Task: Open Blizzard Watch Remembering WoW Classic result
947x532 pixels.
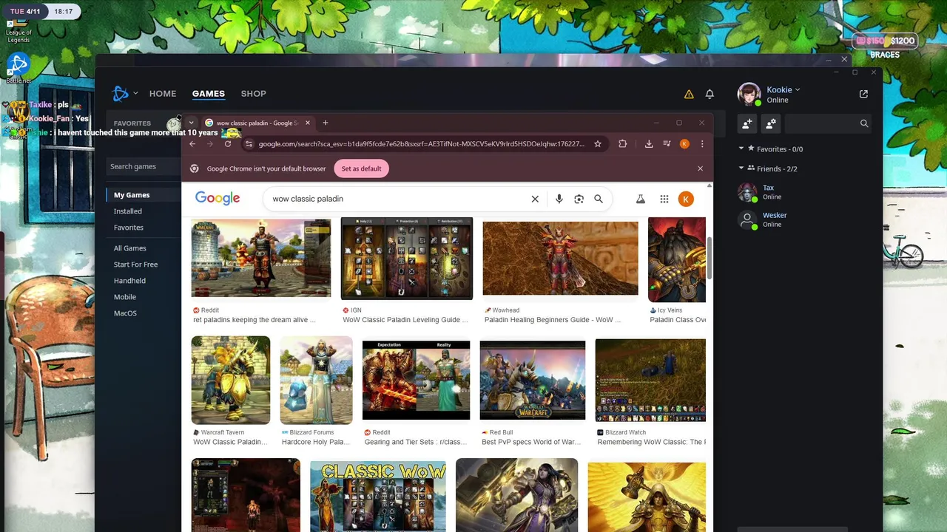Action: [650, 380]
